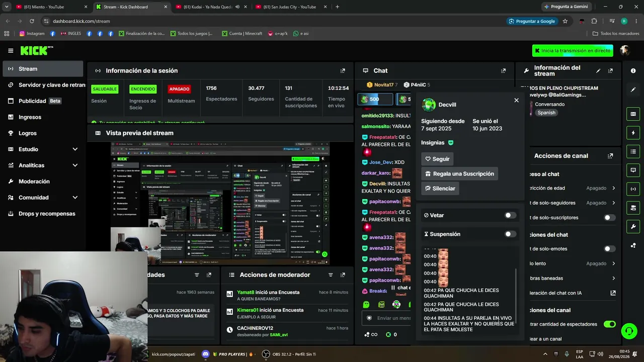Filter the Acciones de moderador list
The width and height of the screenshot is (644, 362).
tap(331, 275)
